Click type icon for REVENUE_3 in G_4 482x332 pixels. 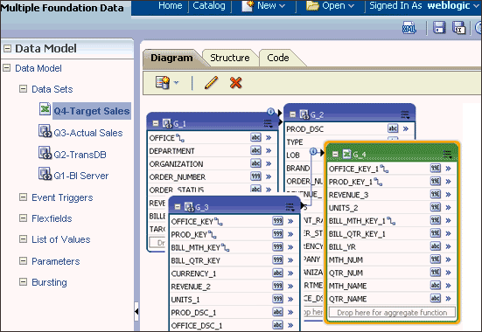[436, 194]
